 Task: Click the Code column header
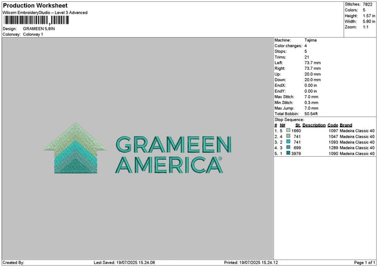pyautogui.click(x=333, y=125)
